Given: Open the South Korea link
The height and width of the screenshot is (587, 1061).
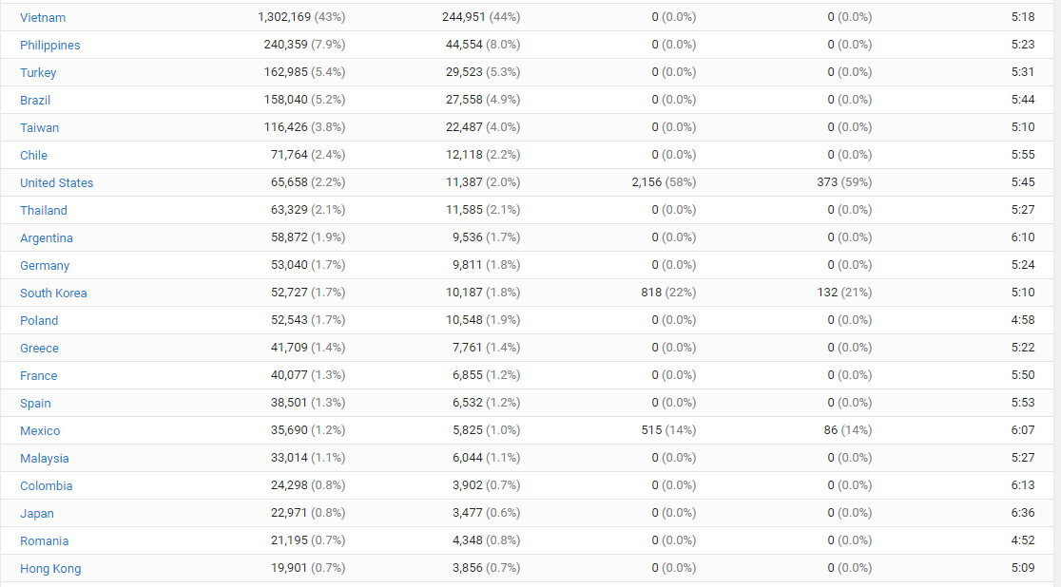Looking at the screenshot, I should click(53, 293).
